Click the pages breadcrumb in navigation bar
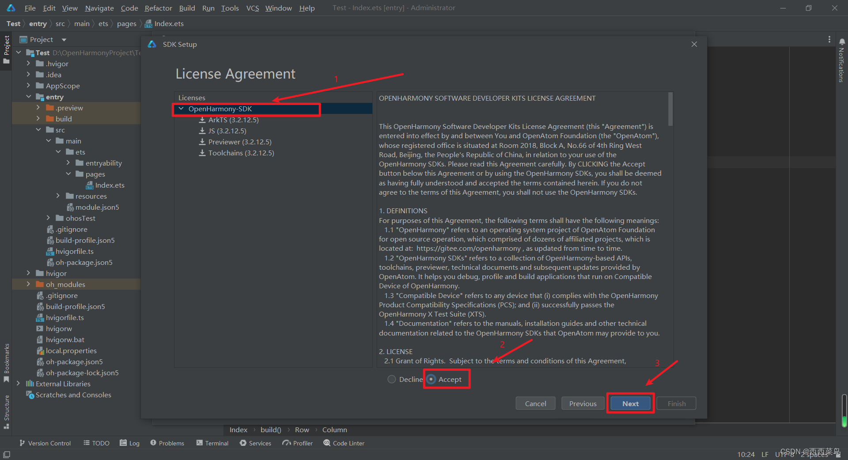The height and width of the screenshot is (460, 848). pyautogui.click(x=126, y=23)
